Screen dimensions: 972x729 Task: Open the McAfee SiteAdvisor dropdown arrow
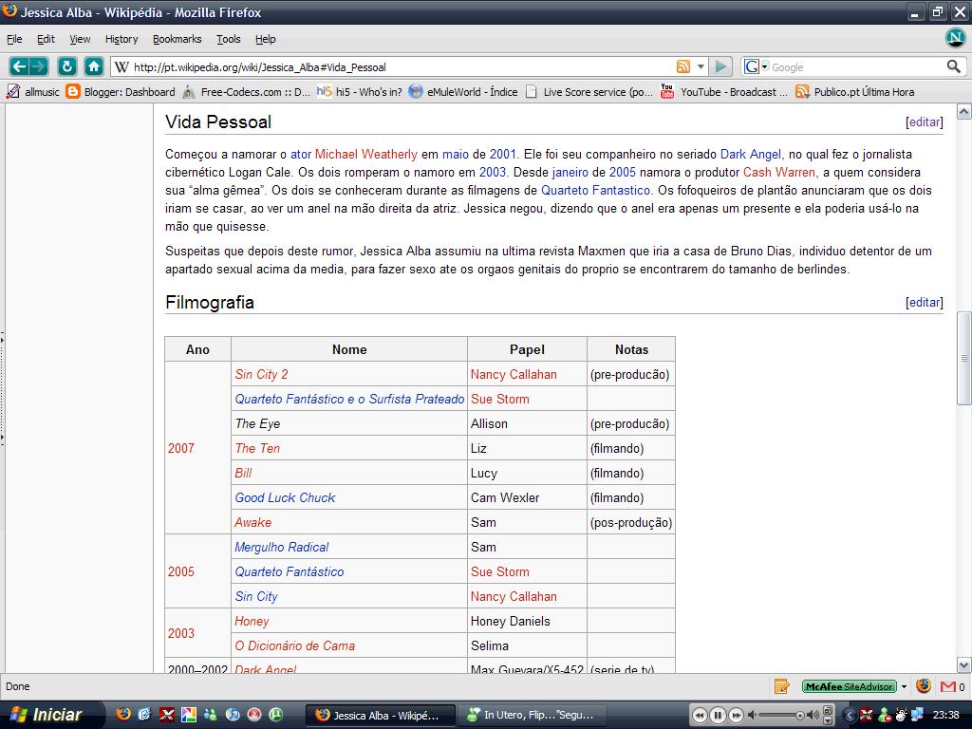coord(904,686)
